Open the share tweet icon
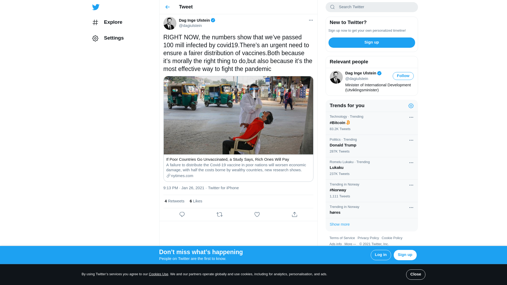507x285 pixels. coord(294,215)
